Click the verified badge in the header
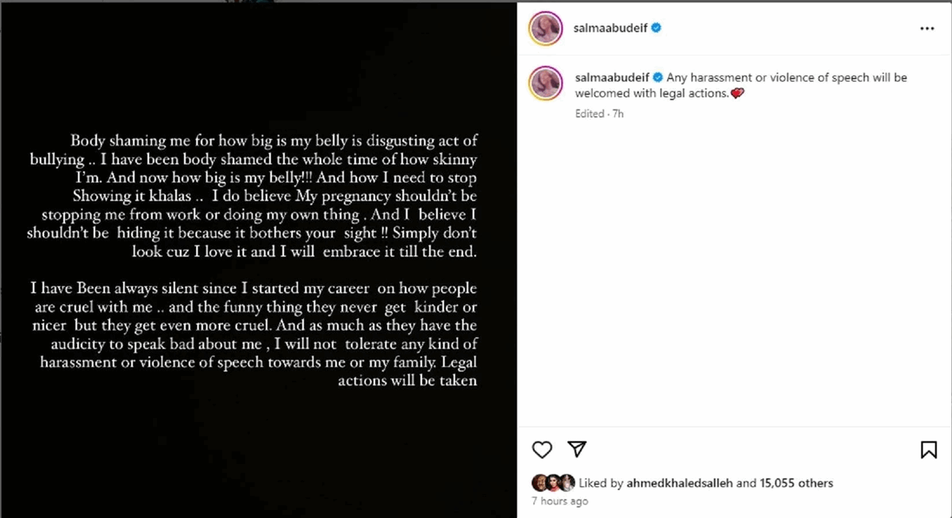Image resolution: width=952 pixels, height=518 pixels. pos(657,28)
